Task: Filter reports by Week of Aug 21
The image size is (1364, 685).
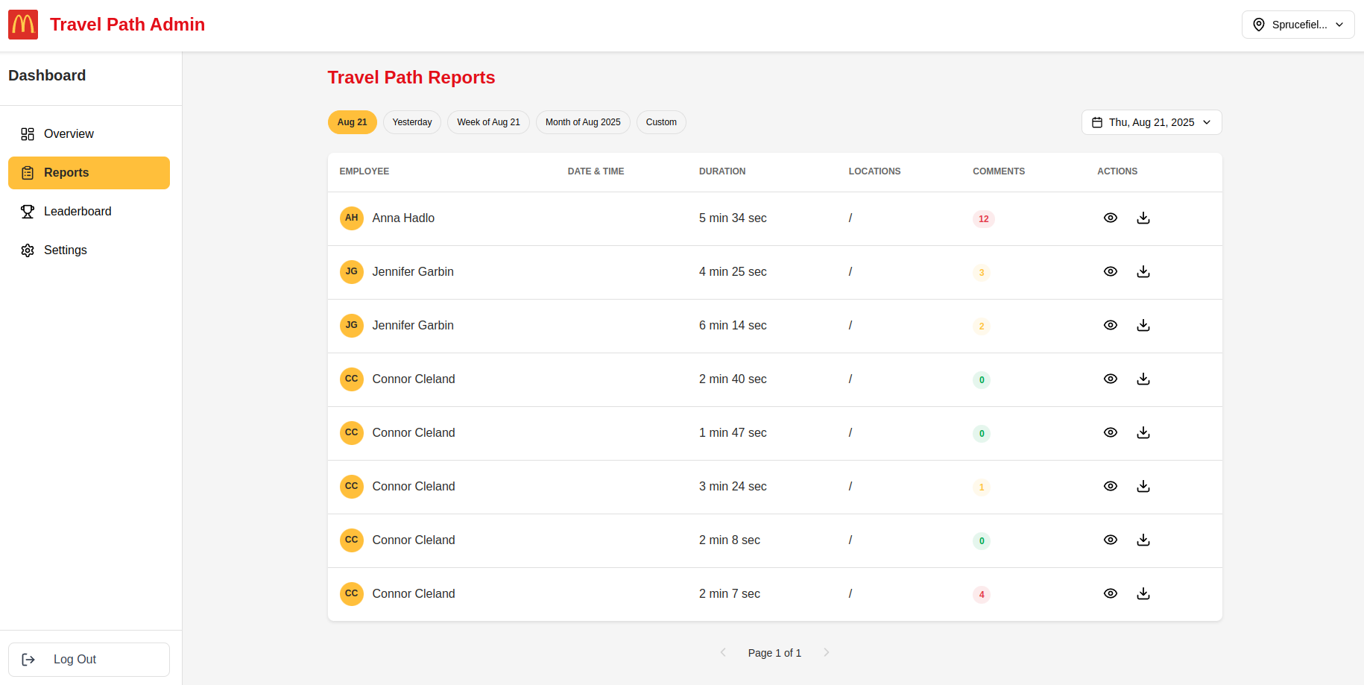Action: click(488, 122)
